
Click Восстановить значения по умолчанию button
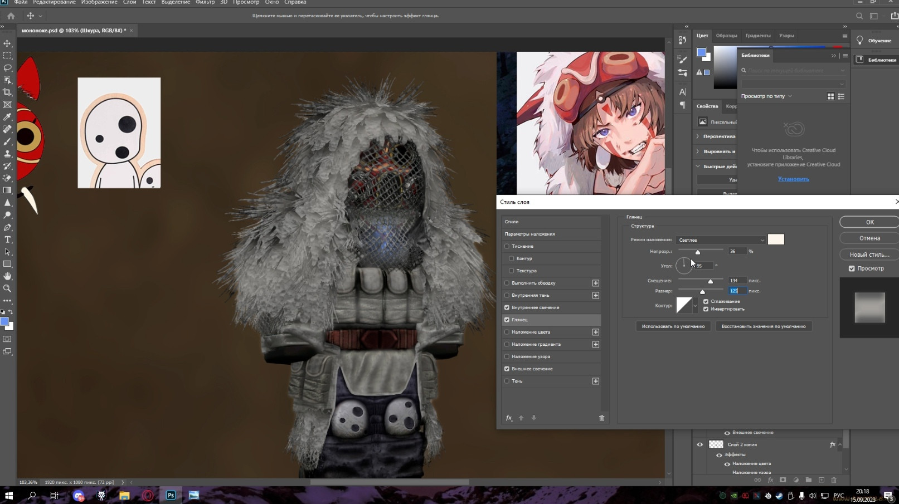point(764,326)
